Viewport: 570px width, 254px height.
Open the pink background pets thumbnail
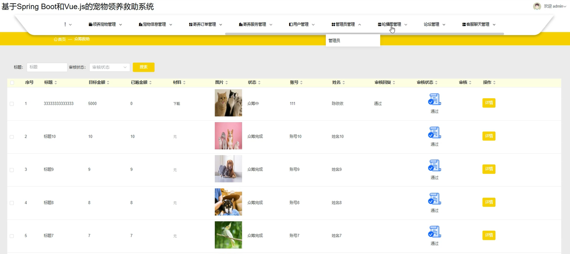(x=228, y=136)
